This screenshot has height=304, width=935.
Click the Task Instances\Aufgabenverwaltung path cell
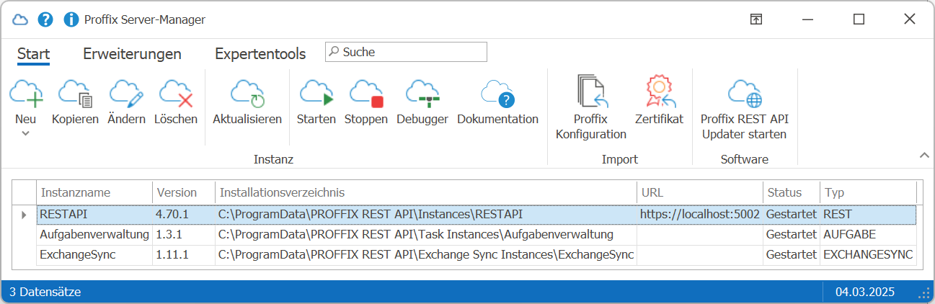pyautogui.click(x=426, y=234)
